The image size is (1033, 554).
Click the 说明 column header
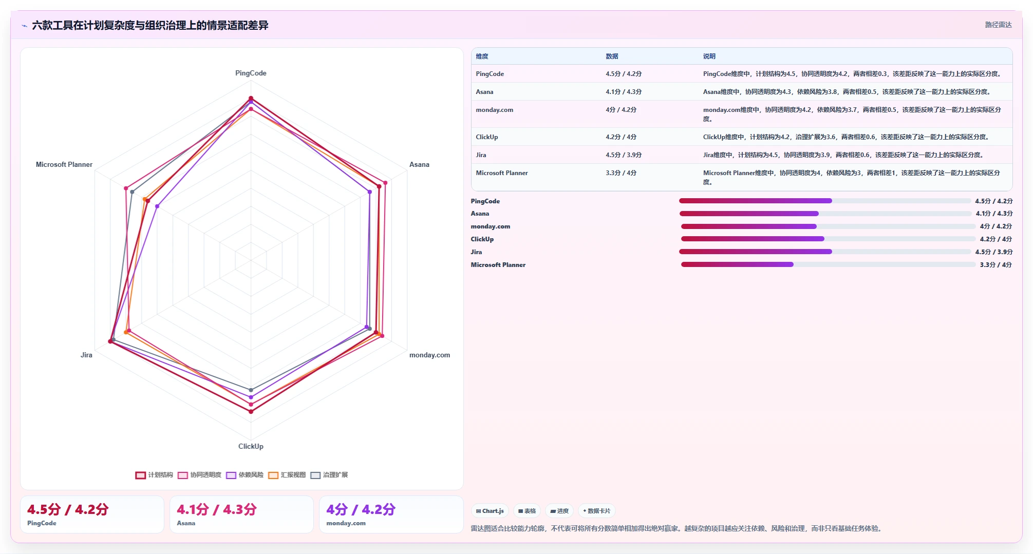click(x=709, y=56)
